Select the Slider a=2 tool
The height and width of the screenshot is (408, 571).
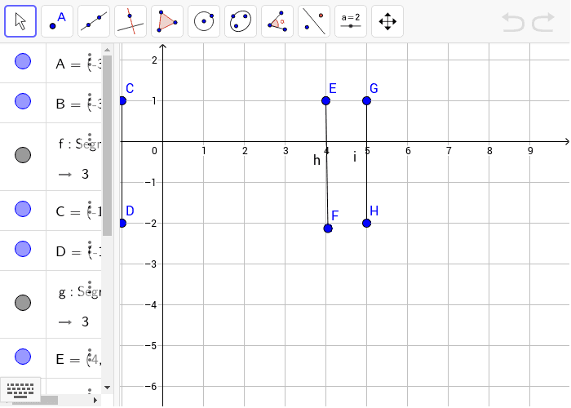pyautogui.click(x=351, y=21)
